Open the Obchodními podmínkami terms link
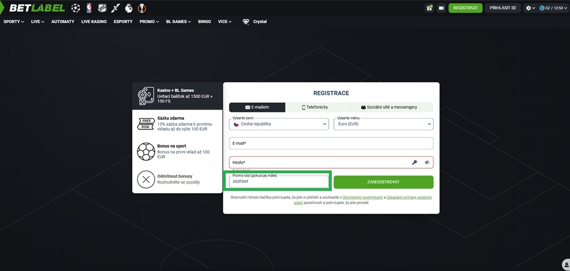This screenshot has width=570, height=271. pyautogui.click(x=363, y=197)
